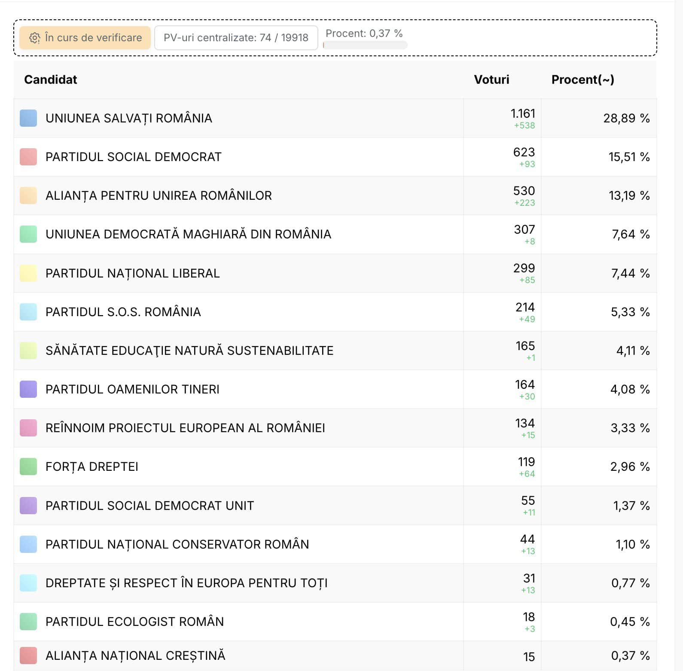Select PARTIDUL ECOLOGIST ROMÂN name
Screen dimensions: 683x671
135,622
